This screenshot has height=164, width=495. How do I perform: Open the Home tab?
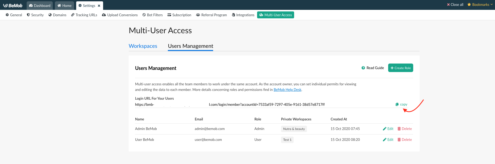pos(64,6)
